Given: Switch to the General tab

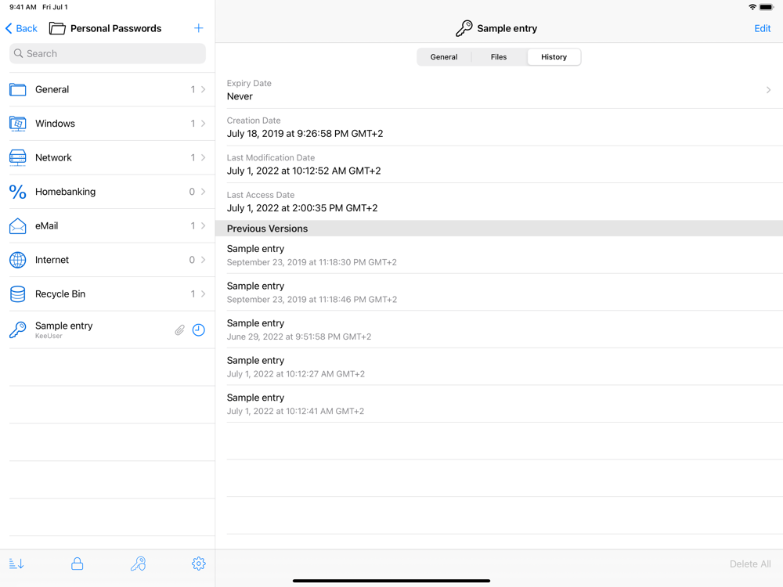Looking at the screenshot, I should [x=444, y=57].
